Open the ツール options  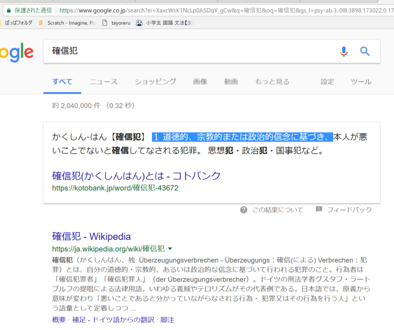[x=361, y=82]
